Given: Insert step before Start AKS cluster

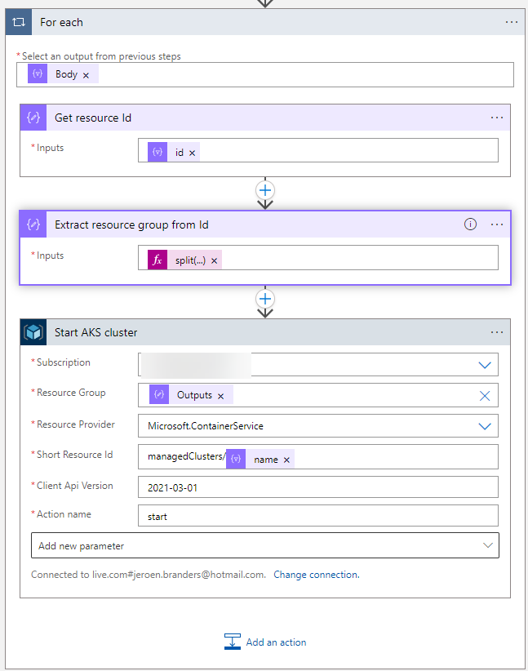Looking at the screenshot, I should point(265,298).
